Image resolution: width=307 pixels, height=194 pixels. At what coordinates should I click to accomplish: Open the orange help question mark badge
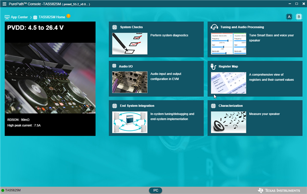point(68,16)
